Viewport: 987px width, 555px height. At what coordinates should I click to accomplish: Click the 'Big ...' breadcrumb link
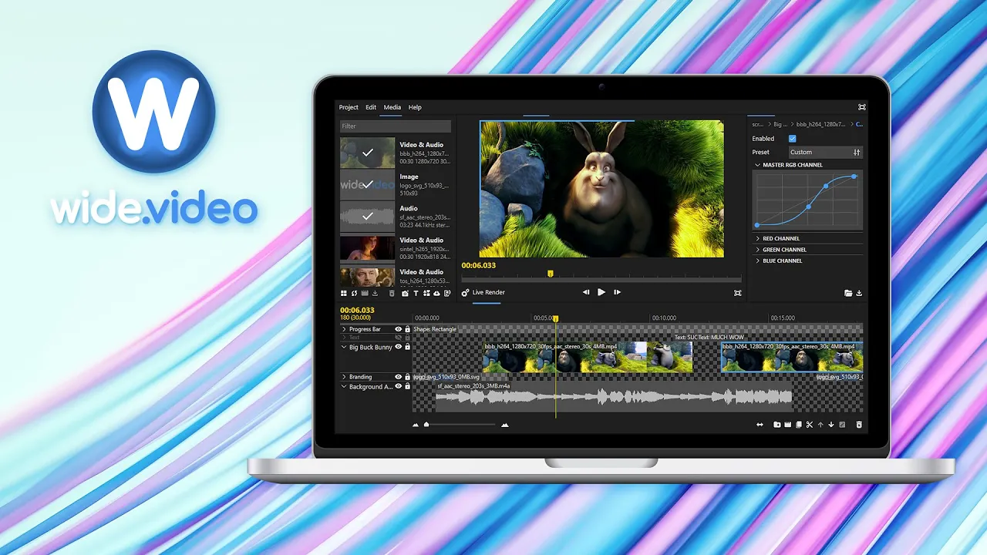point(780,124)
